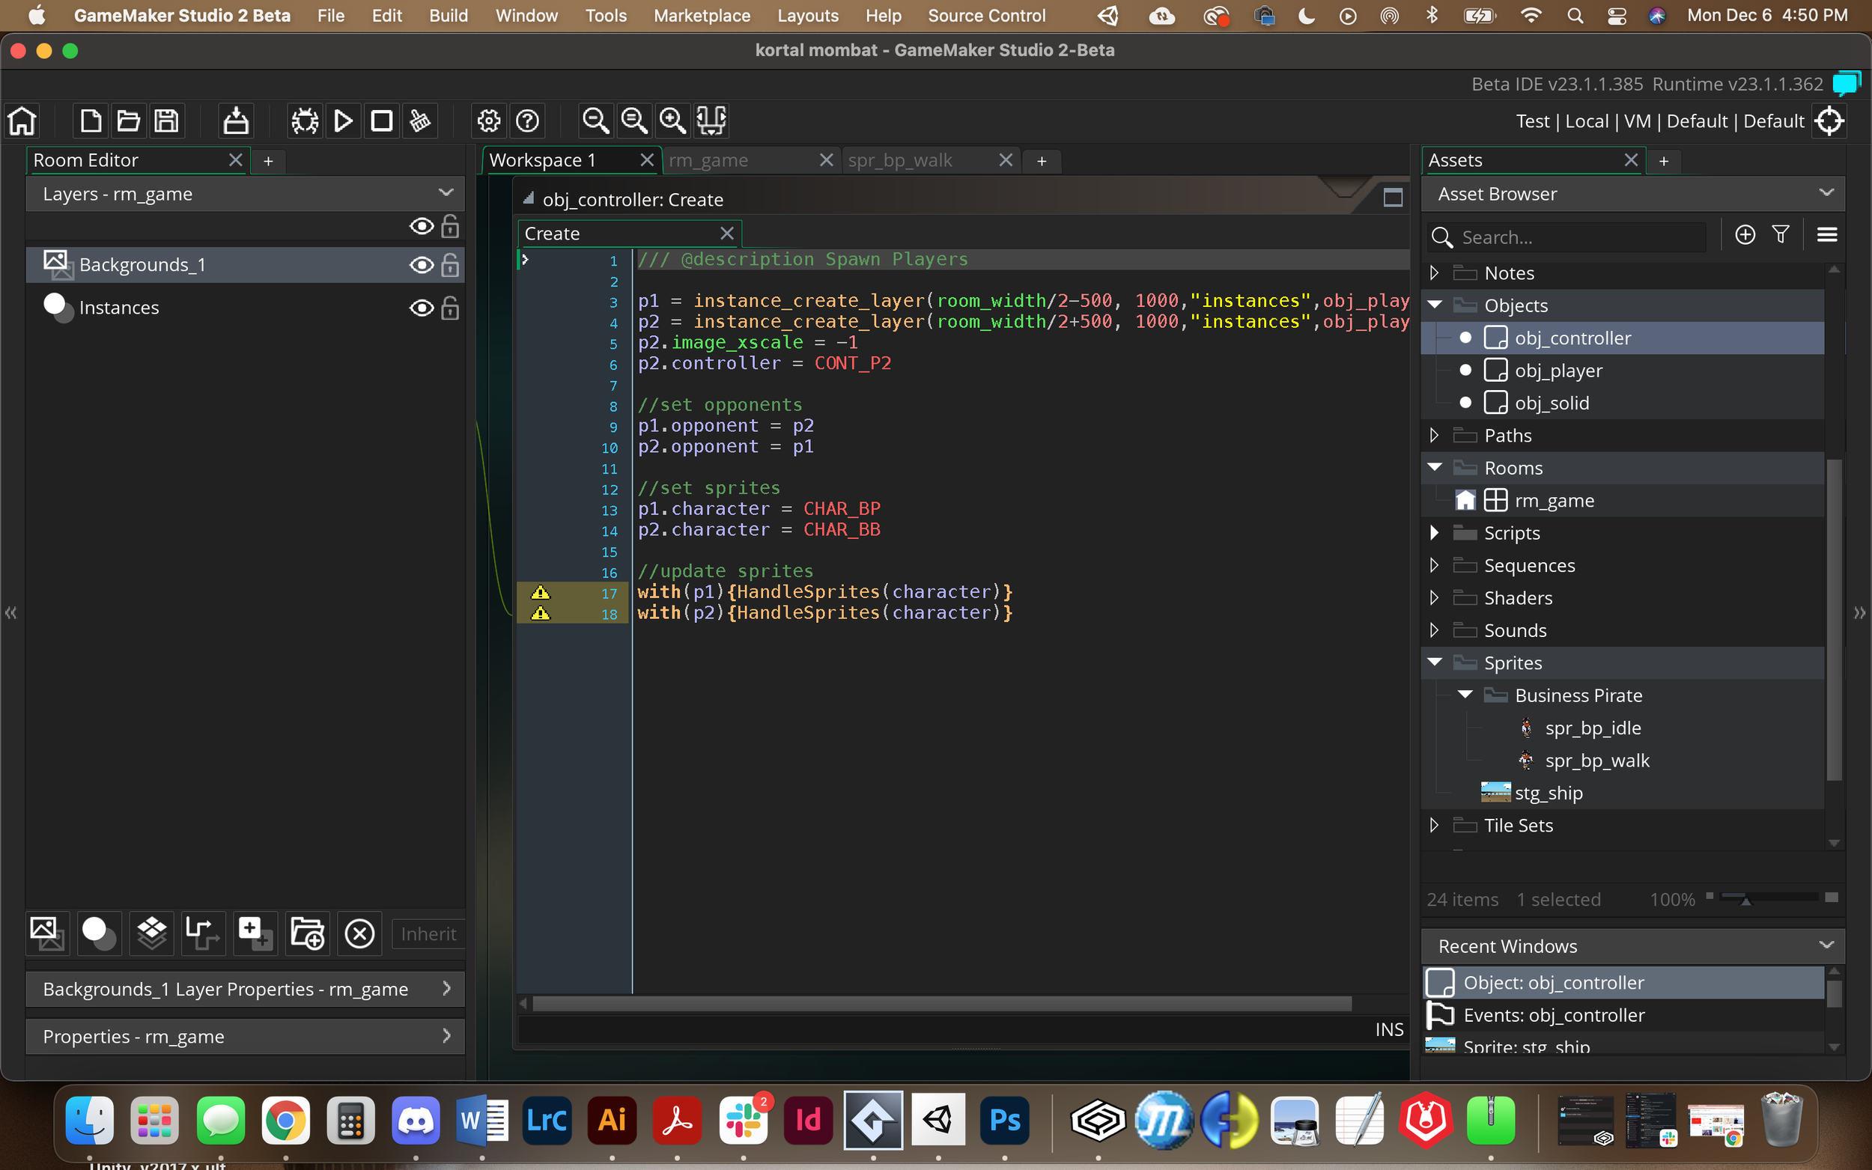Collapse the Recent Windows panel
This screenshot has height=1170, width=1872.
coord(1826,945)
